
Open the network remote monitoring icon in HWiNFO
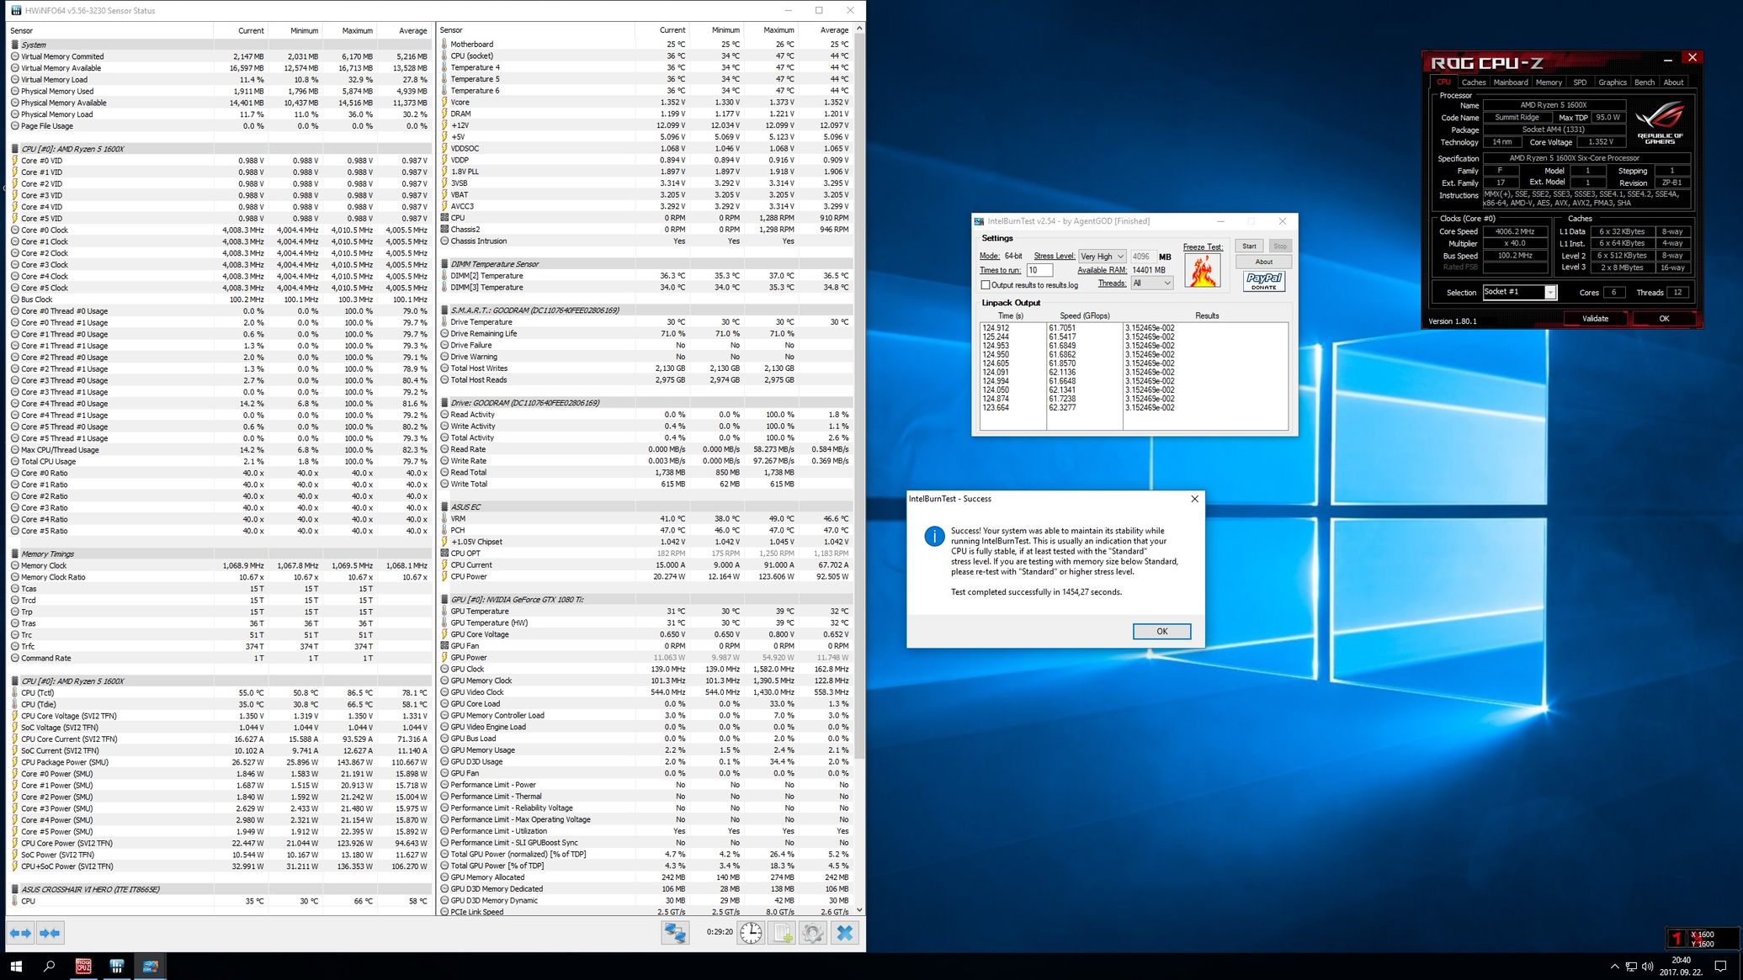[x=675, y=933]
